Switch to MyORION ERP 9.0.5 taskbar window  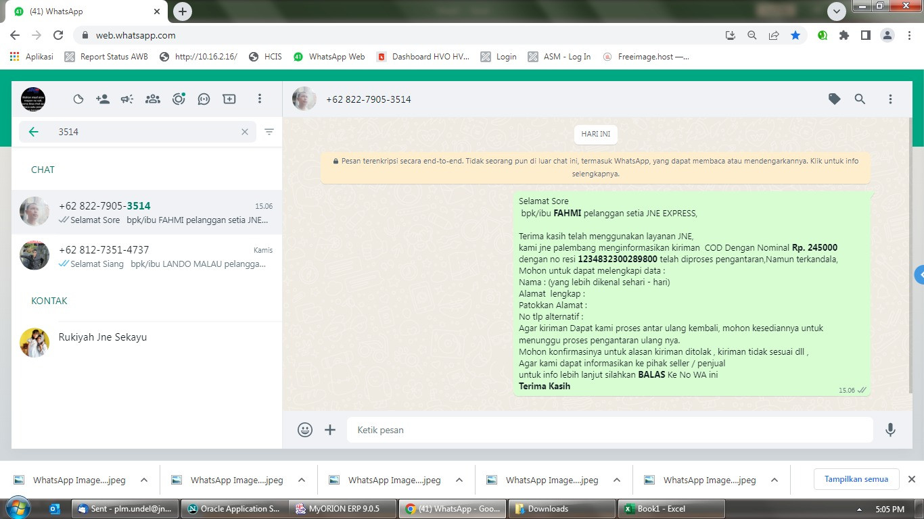(343, 509)
